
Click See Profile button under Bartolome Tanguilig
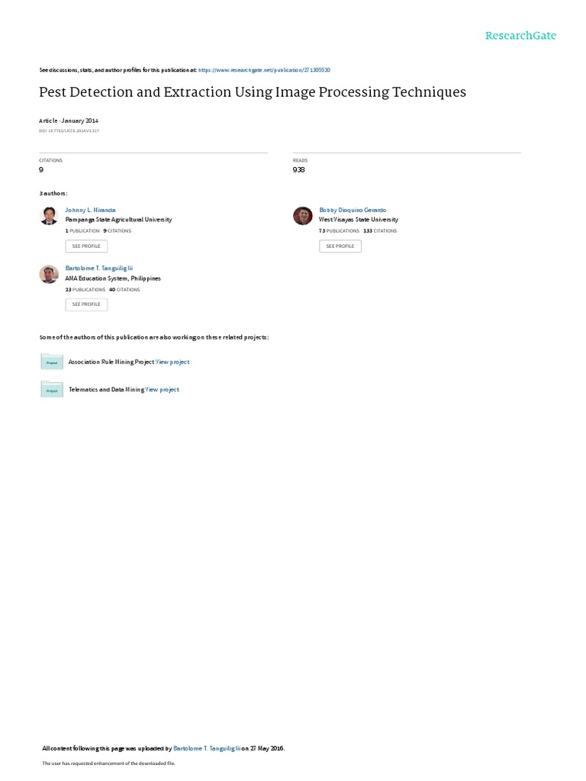[x=86, y=304]
